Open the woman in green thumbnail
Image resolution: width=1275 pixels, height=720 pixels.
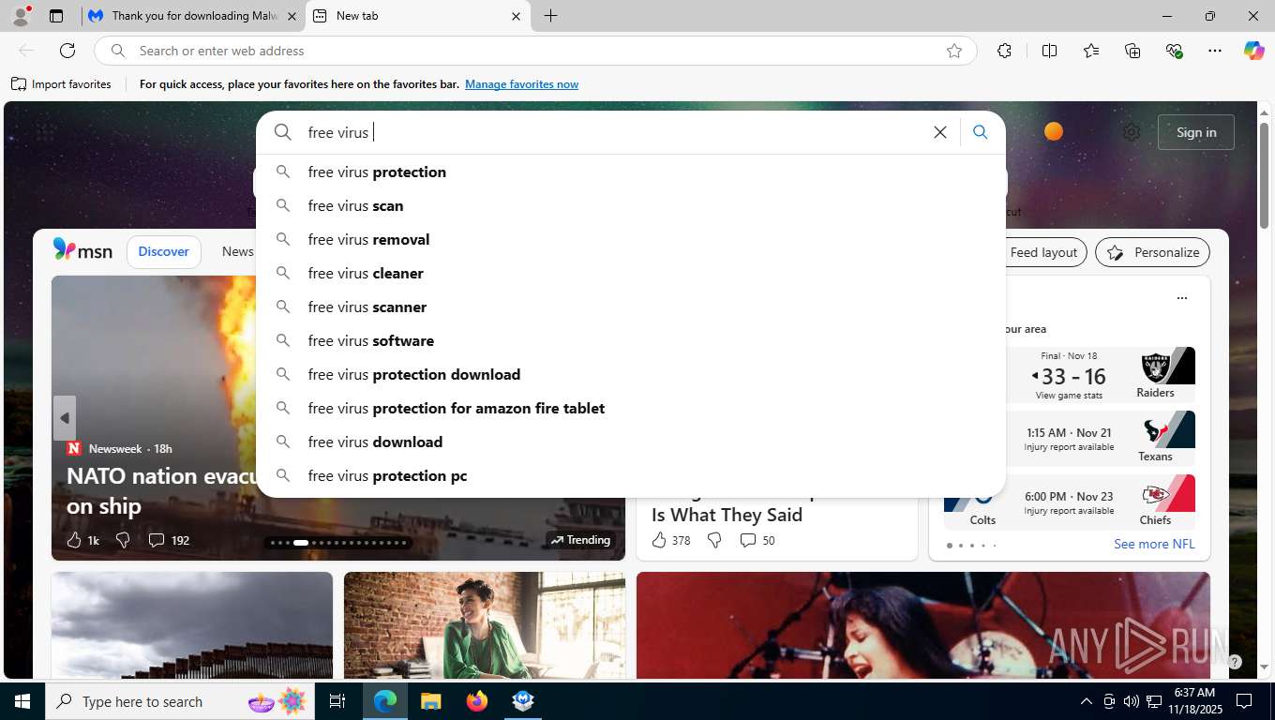[485, 624]
